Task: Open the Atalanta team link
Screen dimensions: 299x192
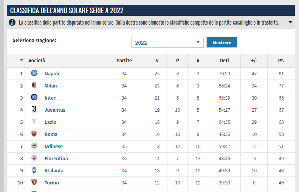Action: [x=54, y=170]
